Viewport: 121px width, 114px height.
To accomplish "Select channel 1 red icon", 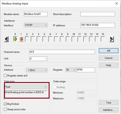I will (x=21, y=39).
